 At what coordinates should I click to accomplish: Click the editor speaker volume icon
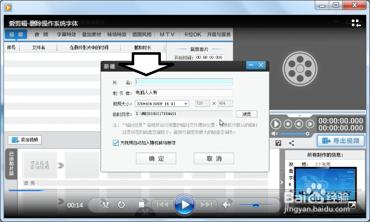274,134
